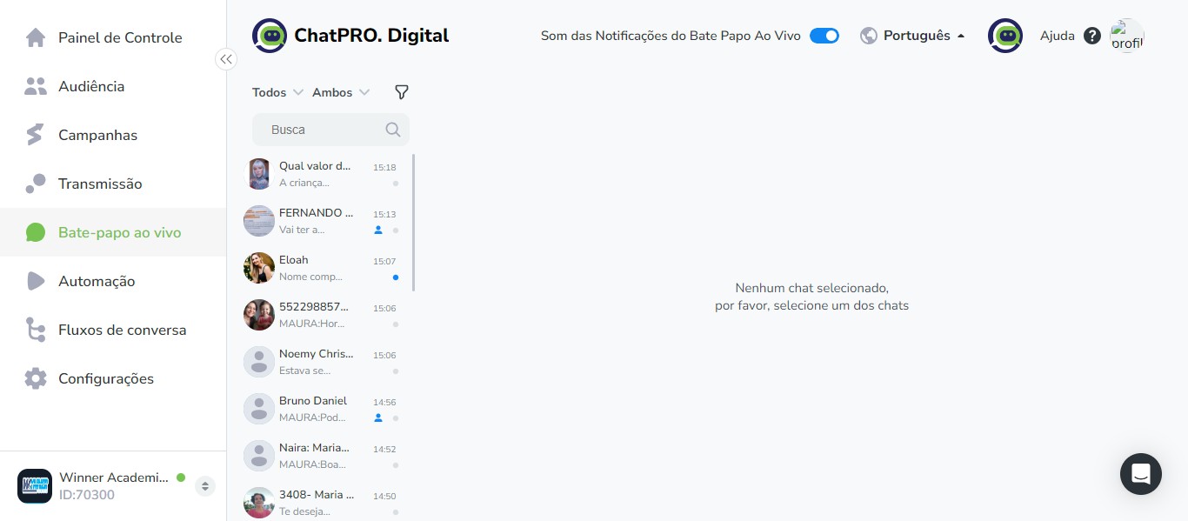Go to Fluxos de conversa menu item

[x=113, y=330]
